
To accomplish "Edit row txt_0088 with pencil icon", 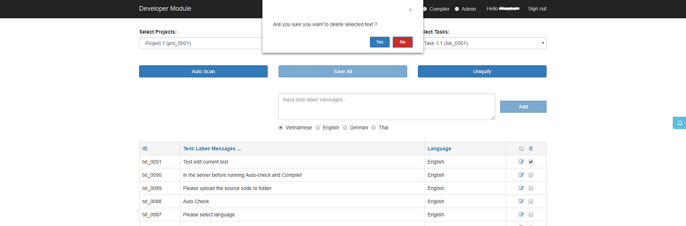I will click(x=521, y=201).
